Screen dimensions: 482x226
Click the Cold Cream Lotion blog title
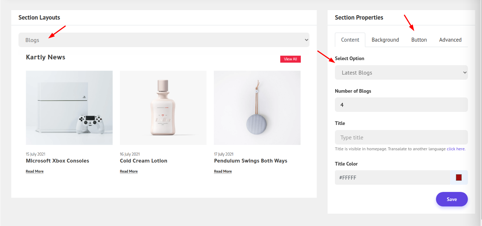point(144,161)
